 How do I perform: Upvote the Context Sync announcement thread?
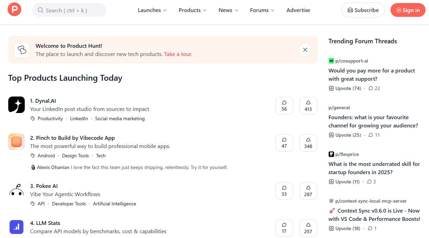click(345, 228)
